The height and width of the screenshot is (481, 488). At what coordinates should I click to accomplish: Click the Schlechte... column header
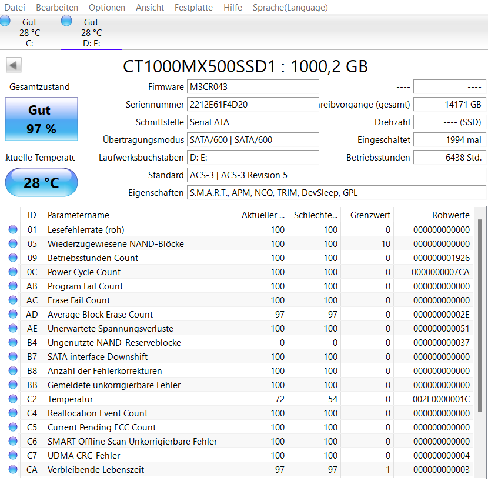coord(314,215)
